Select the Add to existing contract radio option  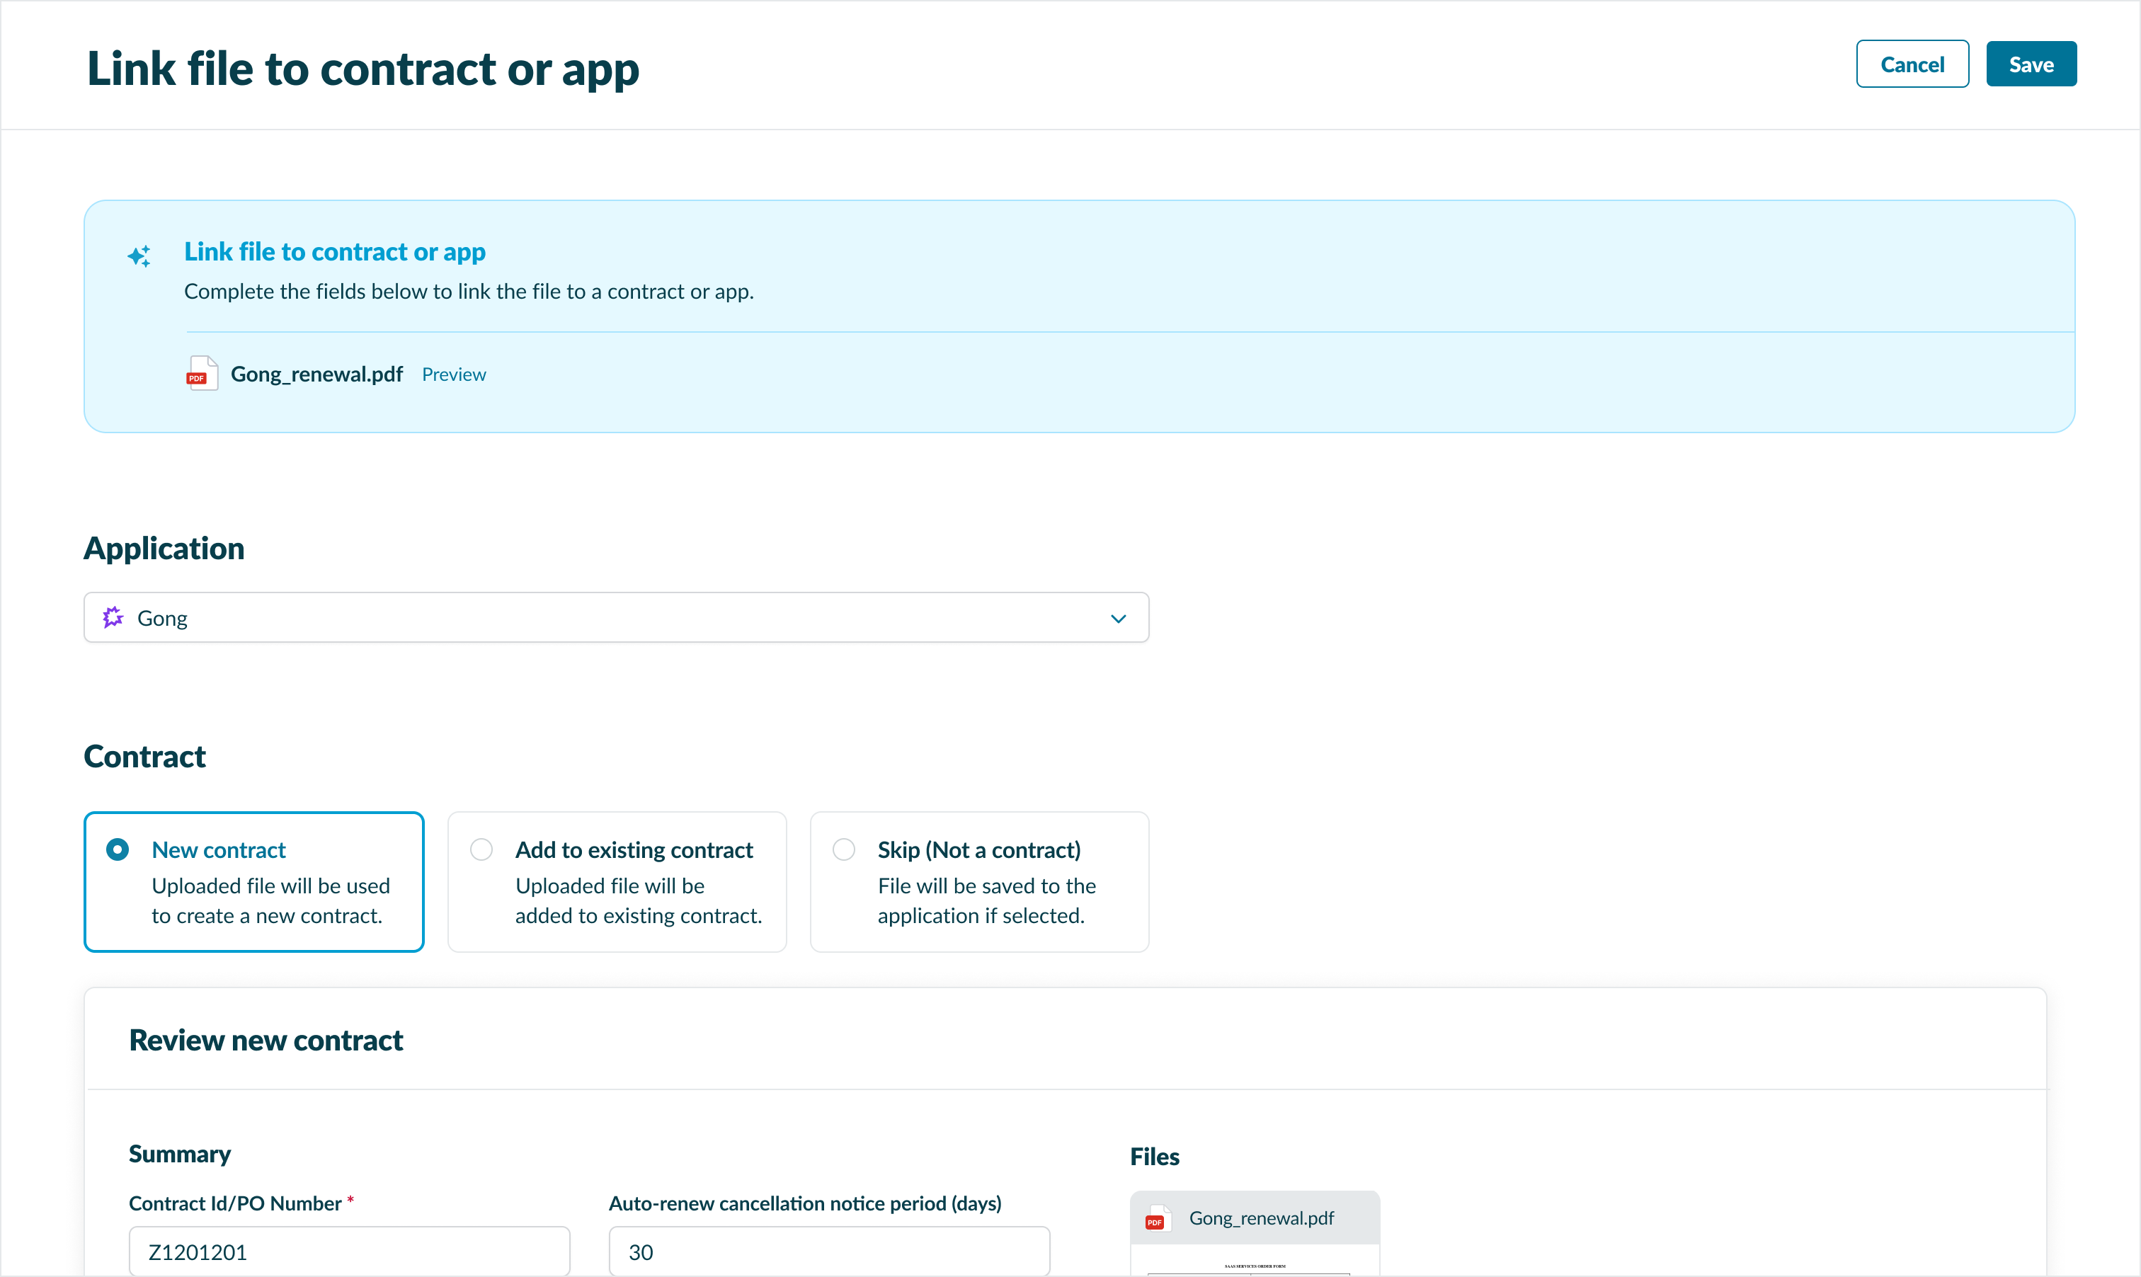[x=481, y=849]
